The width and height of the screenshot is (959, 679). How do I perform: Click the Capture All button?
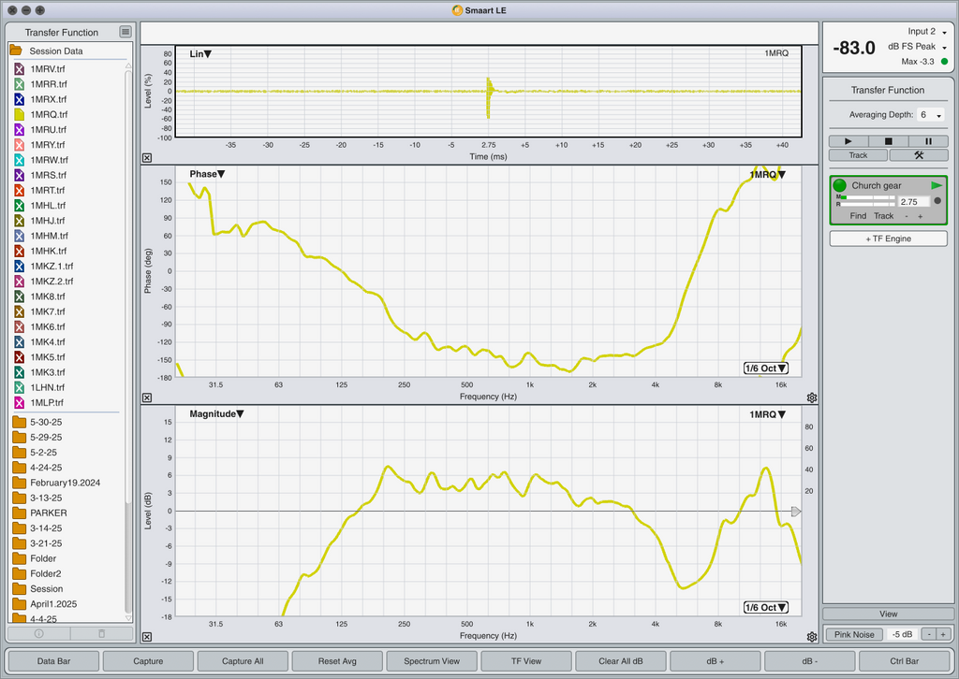[x=243, y=660]
